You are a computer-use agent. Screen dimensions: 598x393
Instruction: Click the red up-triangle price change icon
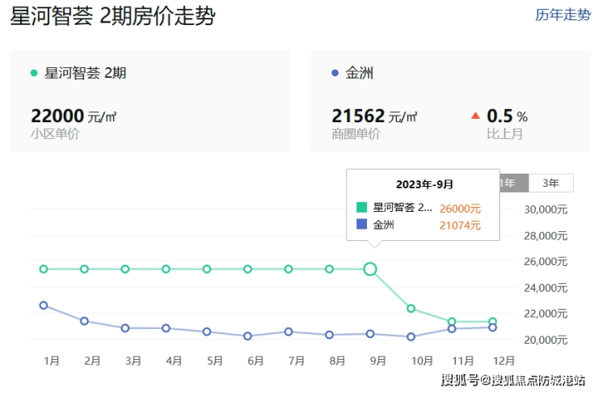click(475, 116)
